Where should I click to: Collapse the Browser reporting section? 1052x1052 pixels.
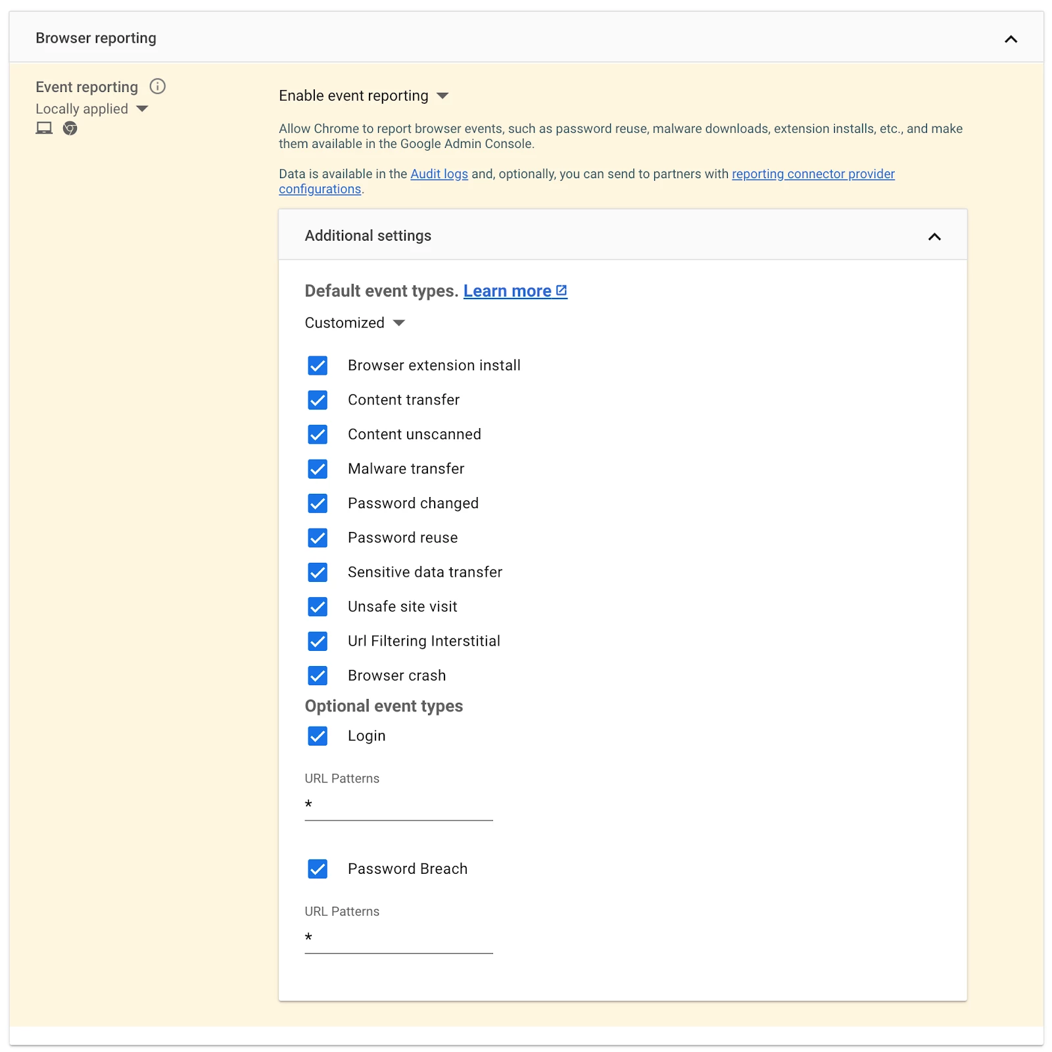pyautogui.click(x=1011, y=39)
